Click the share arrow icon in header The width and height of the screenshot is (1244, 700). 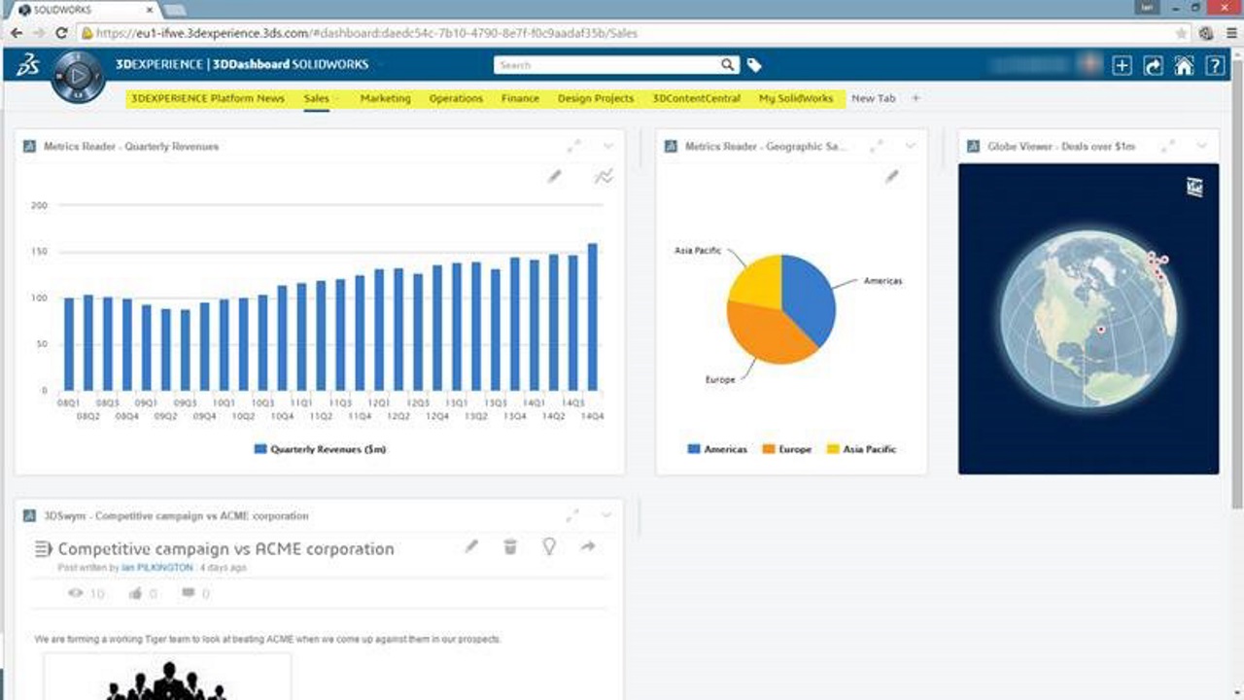coord(1153,65)
